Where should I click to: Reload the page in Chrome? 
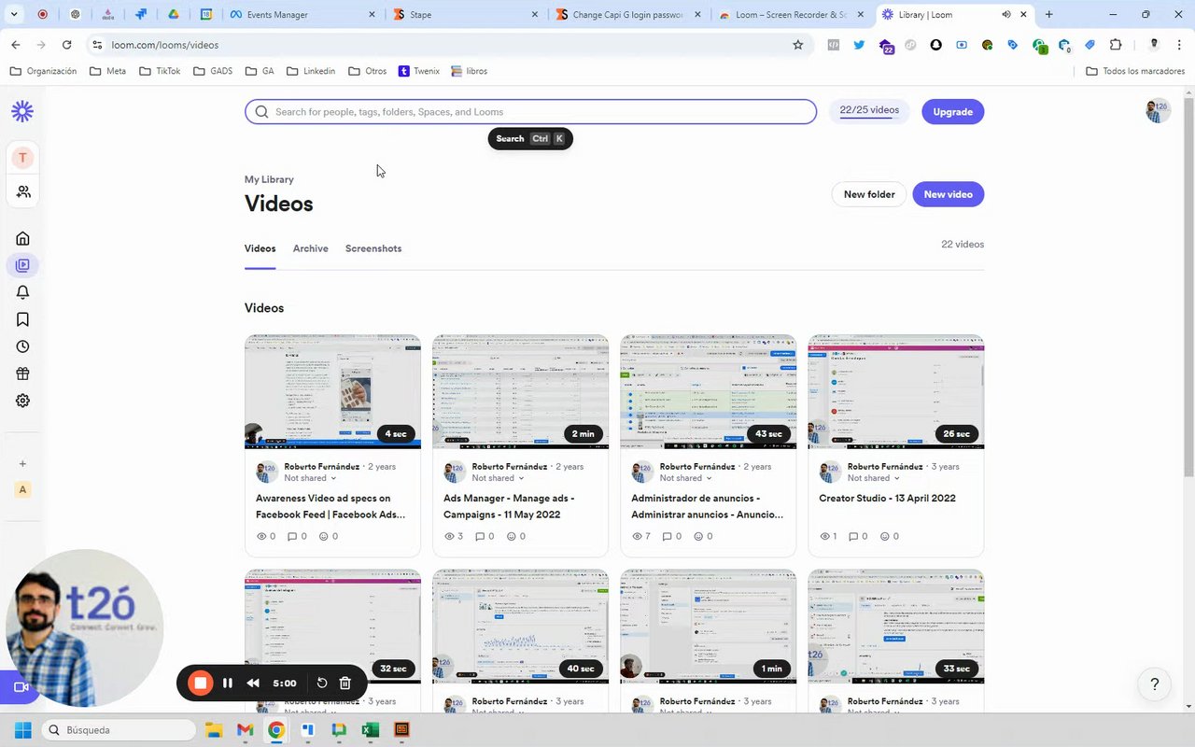66,45
